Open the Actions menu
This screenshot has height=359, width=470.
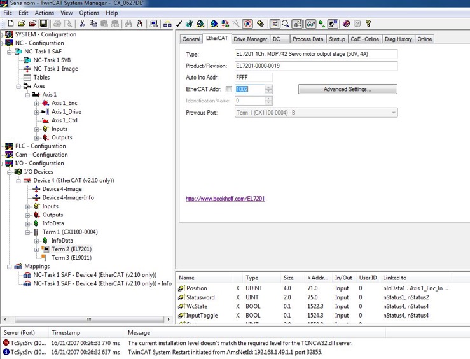[44, 13]
